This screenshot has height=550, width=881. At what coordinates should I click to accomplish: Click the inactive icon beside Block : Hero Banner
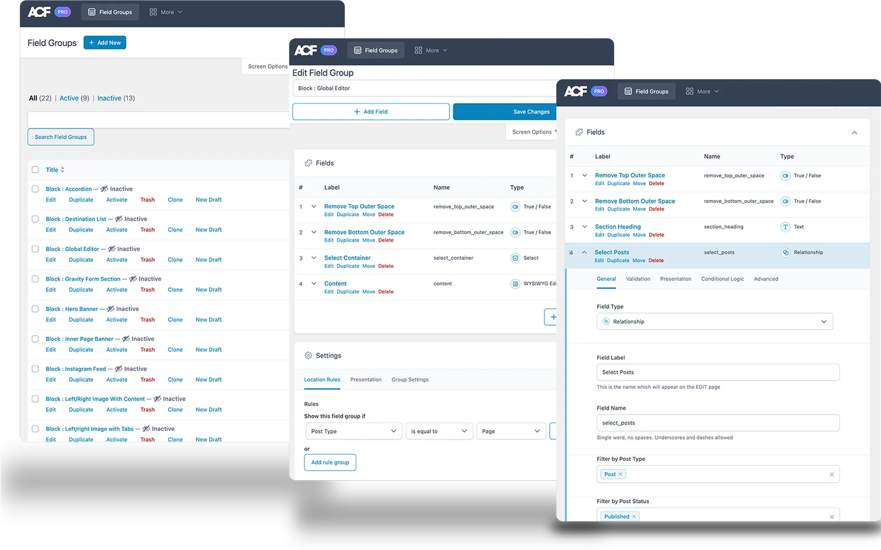(110, 309)
